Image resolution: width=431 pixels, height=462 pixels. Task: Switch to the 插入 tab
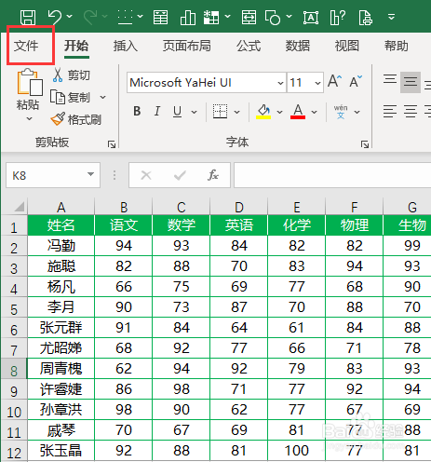126,46
